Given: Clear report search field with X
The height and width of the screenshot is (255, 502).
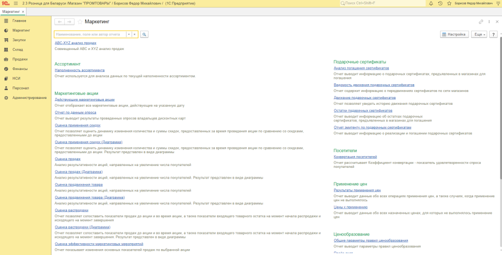Looking at the screenshot, I should point(134,34).
